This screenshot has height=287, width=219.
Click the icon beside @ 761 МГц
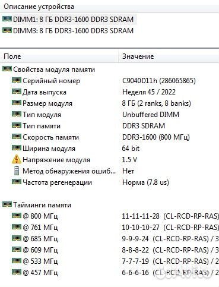17,227
